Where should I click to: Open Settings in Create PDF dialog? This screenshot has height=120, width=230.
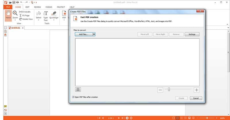pos(192,34)
